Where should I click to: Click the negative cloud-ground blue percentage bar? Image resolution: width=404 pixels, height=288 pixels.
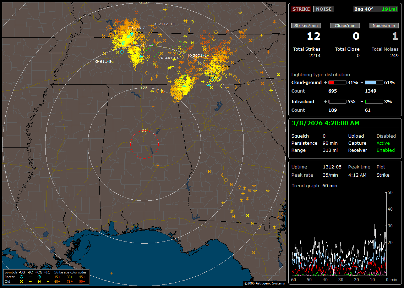click(374, 82)
